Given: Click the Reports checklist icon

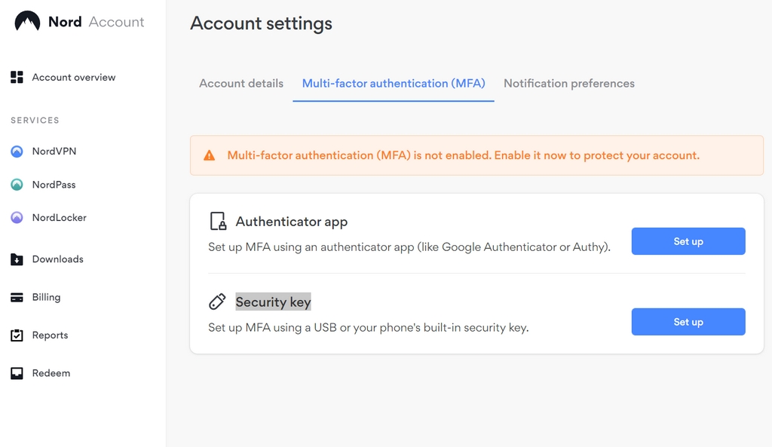Looking at the screenshot, I should point(17,335).
